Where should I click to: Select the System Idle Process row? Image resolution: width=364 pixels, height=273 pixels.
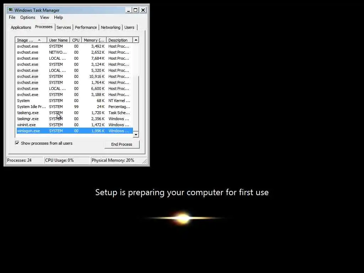pos(75,107)
